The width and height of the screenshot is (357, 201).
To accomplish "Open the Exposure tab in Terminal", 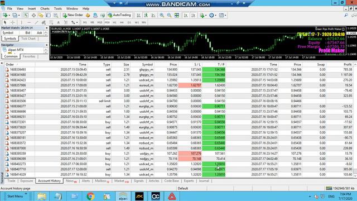I will [27, 181].
